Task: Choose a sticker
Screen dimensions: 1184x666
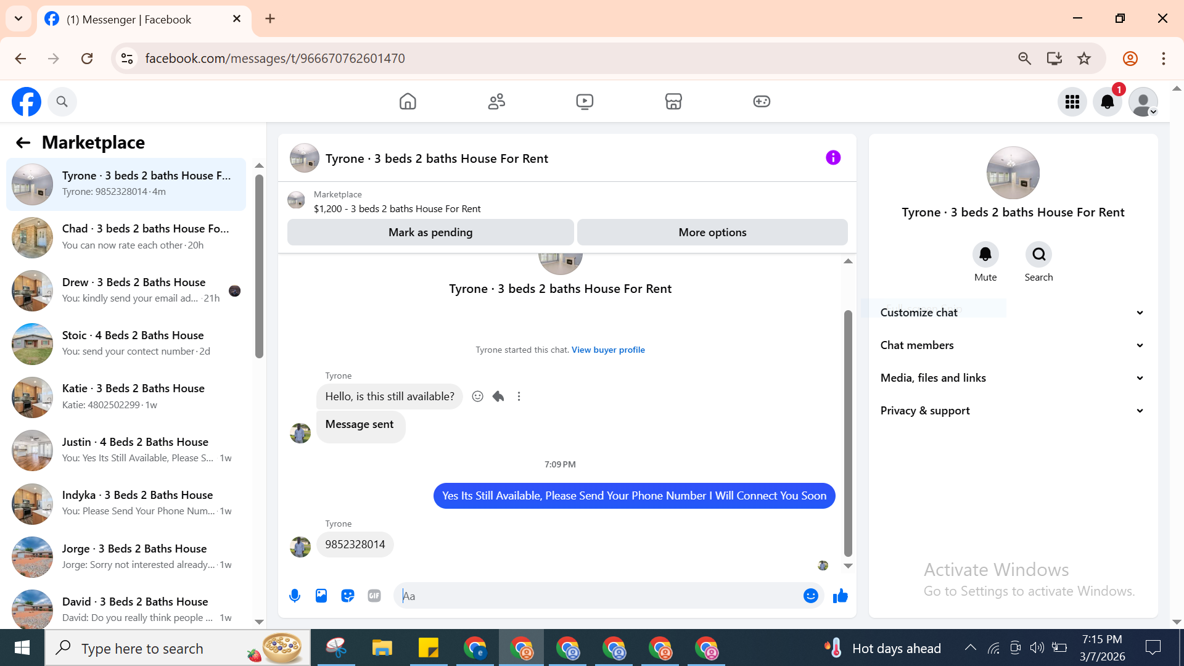Action: (348, 596)
